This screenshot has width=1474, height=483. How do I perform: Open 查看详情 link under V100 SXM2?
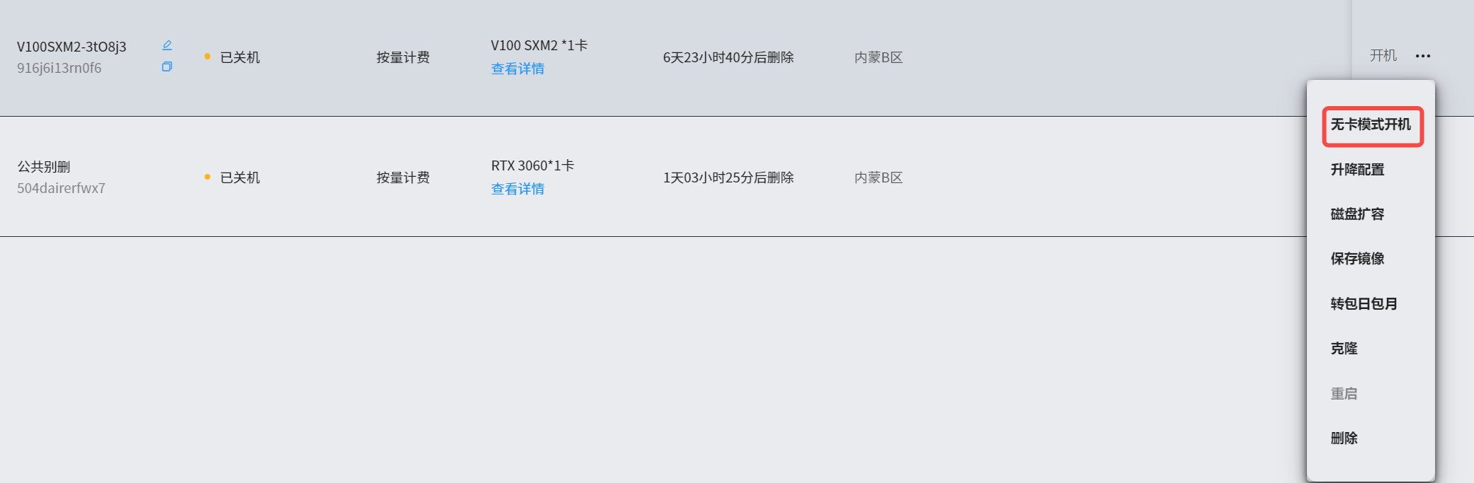[518, 69]
